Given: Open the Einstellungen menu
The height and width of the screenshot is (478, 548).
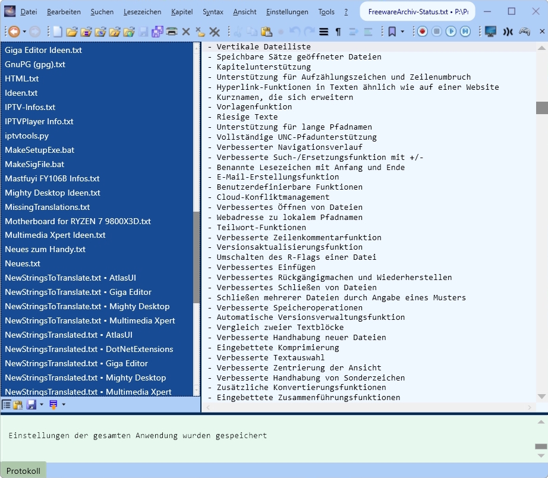Looking at the screenshot, I should (287, 12).
